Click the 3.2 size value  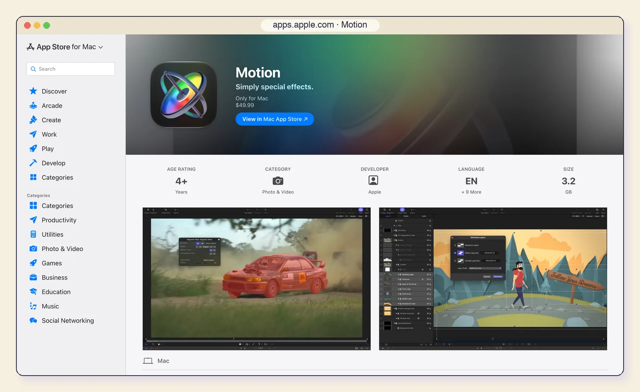[568, 181]
